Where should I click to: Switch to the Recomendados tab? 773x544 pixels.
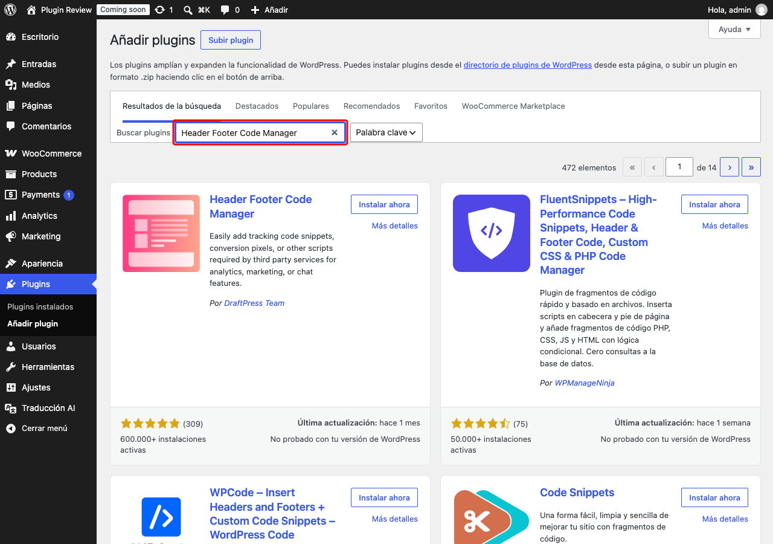point(372,106)
